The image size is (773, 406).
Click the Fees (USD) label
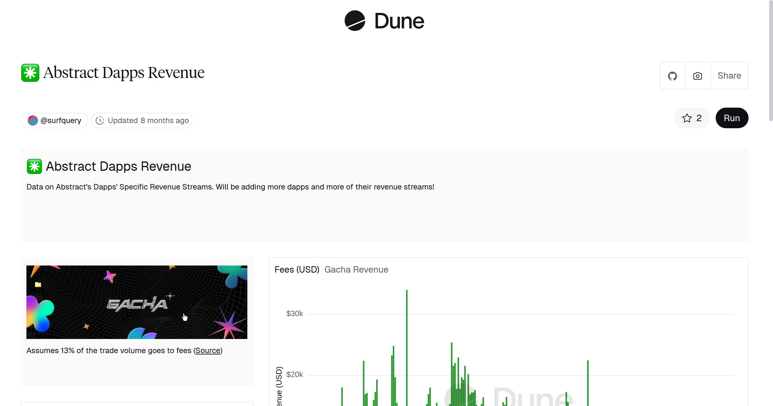point(297,269)
